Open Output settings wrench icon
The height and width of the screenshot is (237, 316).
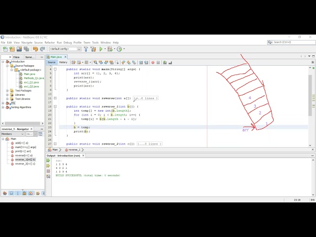pos(48,176)
